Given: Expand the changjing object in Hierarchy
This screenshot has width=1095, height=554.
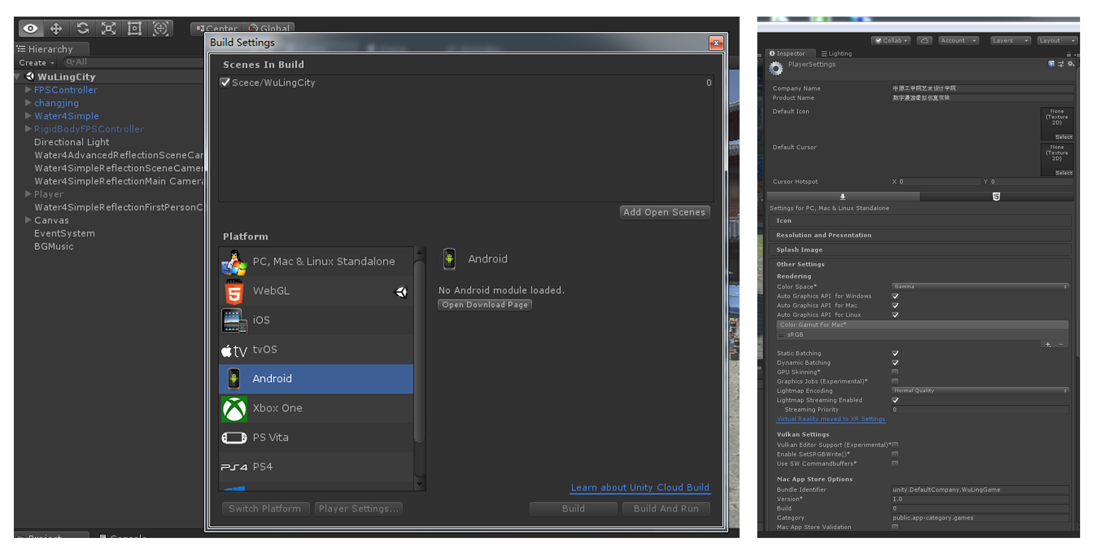Looking at the screenshot, I should click(28, 102).
